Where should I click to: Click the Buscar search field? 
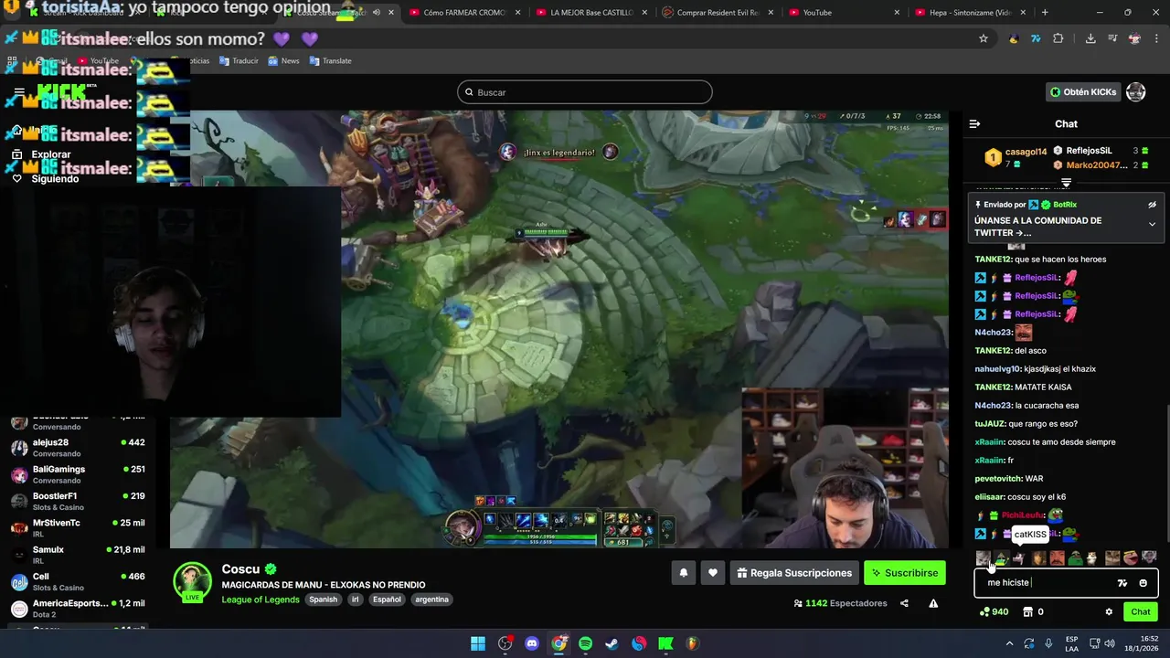click(585, 92)
